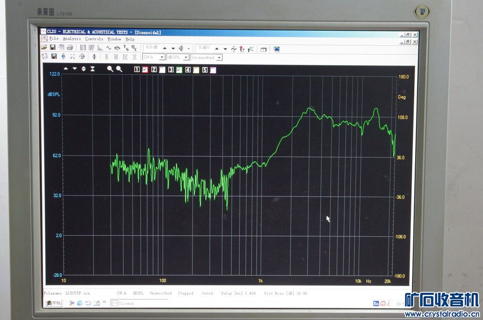Select the Roman numeral IV button

[125, 57]
